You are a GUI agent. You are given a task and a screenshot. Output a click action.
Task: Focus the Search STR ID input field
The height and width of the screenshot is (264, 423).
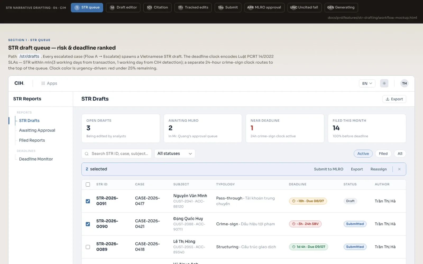coord(117,154)
